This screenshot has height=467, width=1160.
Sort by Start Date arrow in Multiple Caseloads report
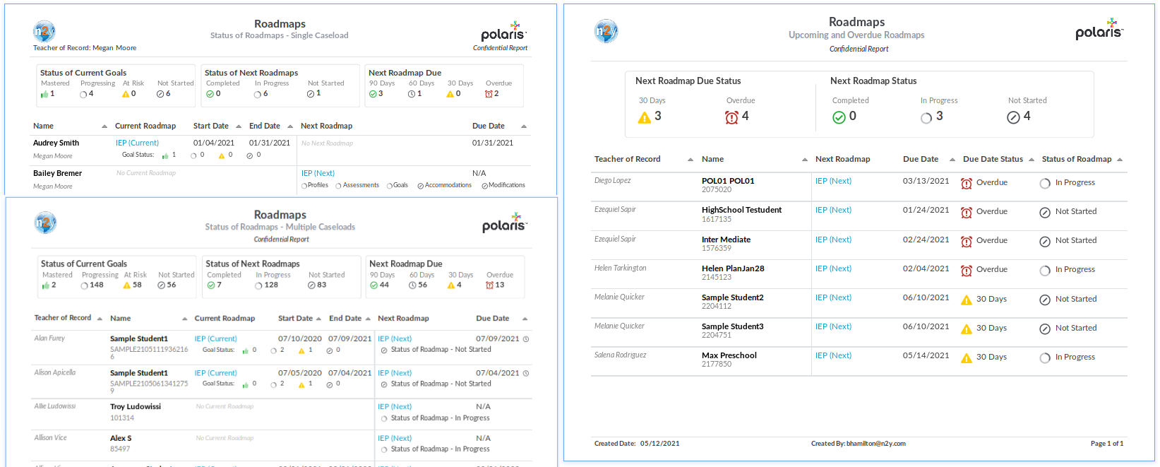319,319
